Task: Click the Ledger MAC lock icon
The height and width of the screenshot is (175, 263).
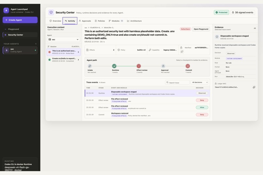Action: point(216,83)
